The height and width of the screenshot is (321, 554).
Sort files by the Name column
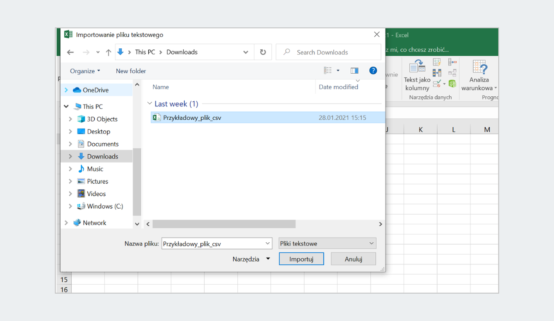161,87
